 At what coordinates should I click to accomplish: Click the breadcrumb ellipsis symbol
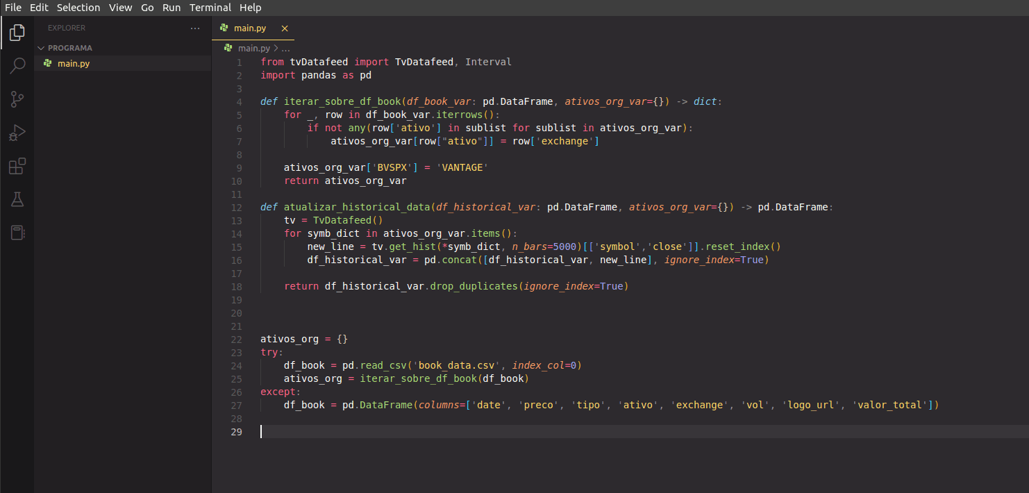point(285,49)
